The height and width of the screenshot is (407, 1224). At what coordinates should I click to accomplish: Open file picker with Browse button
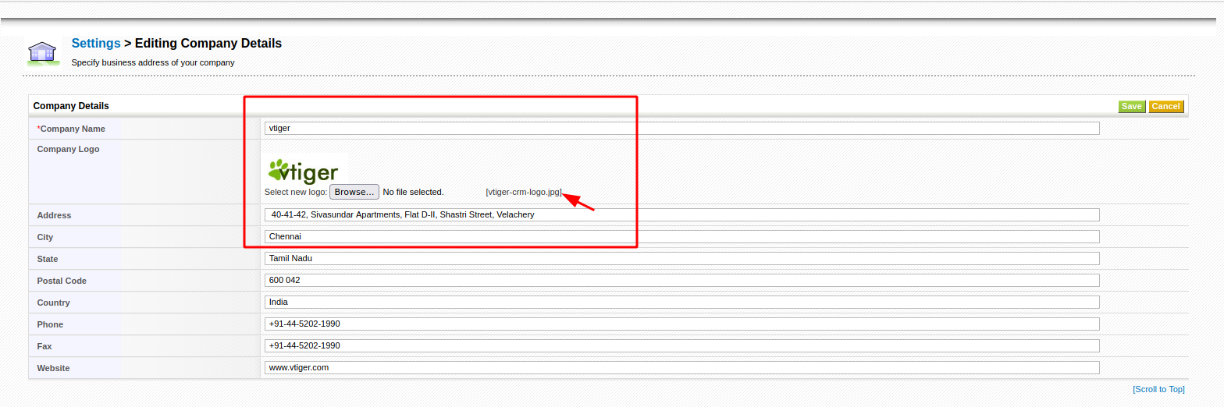354,192
